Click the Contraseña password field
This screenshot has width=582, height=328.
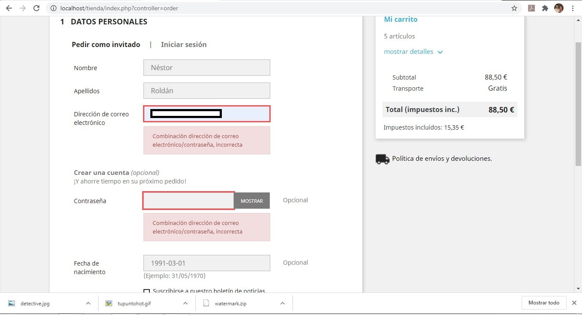[188, 201]
